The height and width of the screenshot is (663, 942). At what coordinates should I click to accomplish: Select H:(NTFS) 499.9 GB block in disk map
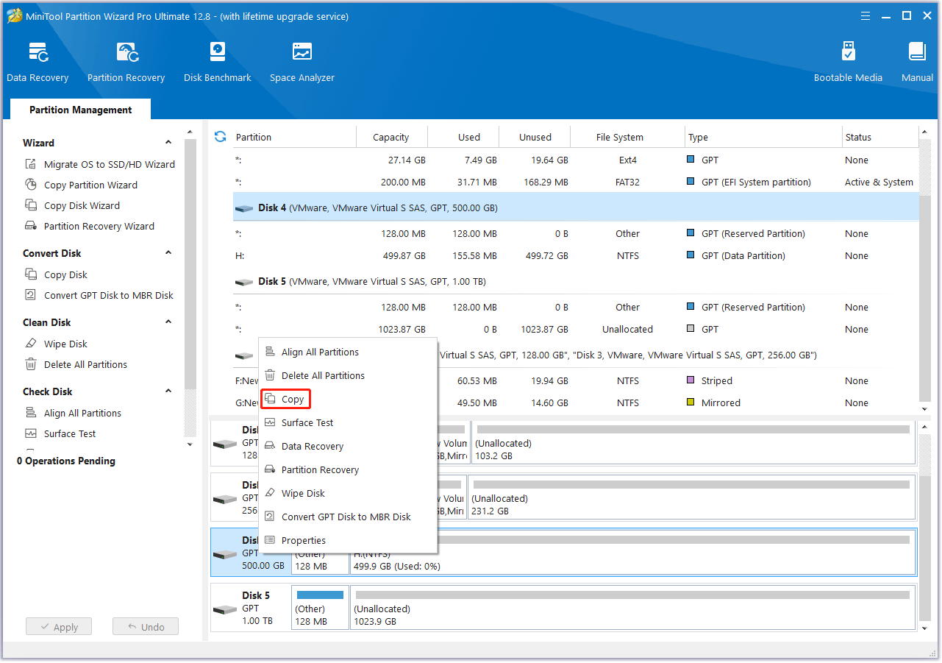click(x=632, y=552)
